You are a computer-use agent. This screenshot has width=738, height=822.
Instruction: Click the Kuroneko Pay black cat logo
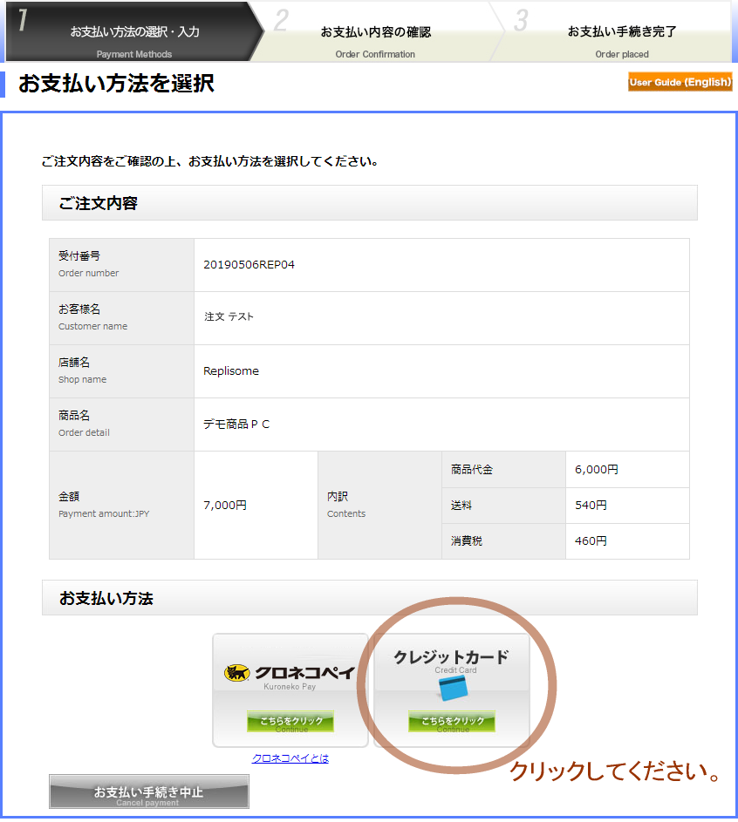point(237,672)
